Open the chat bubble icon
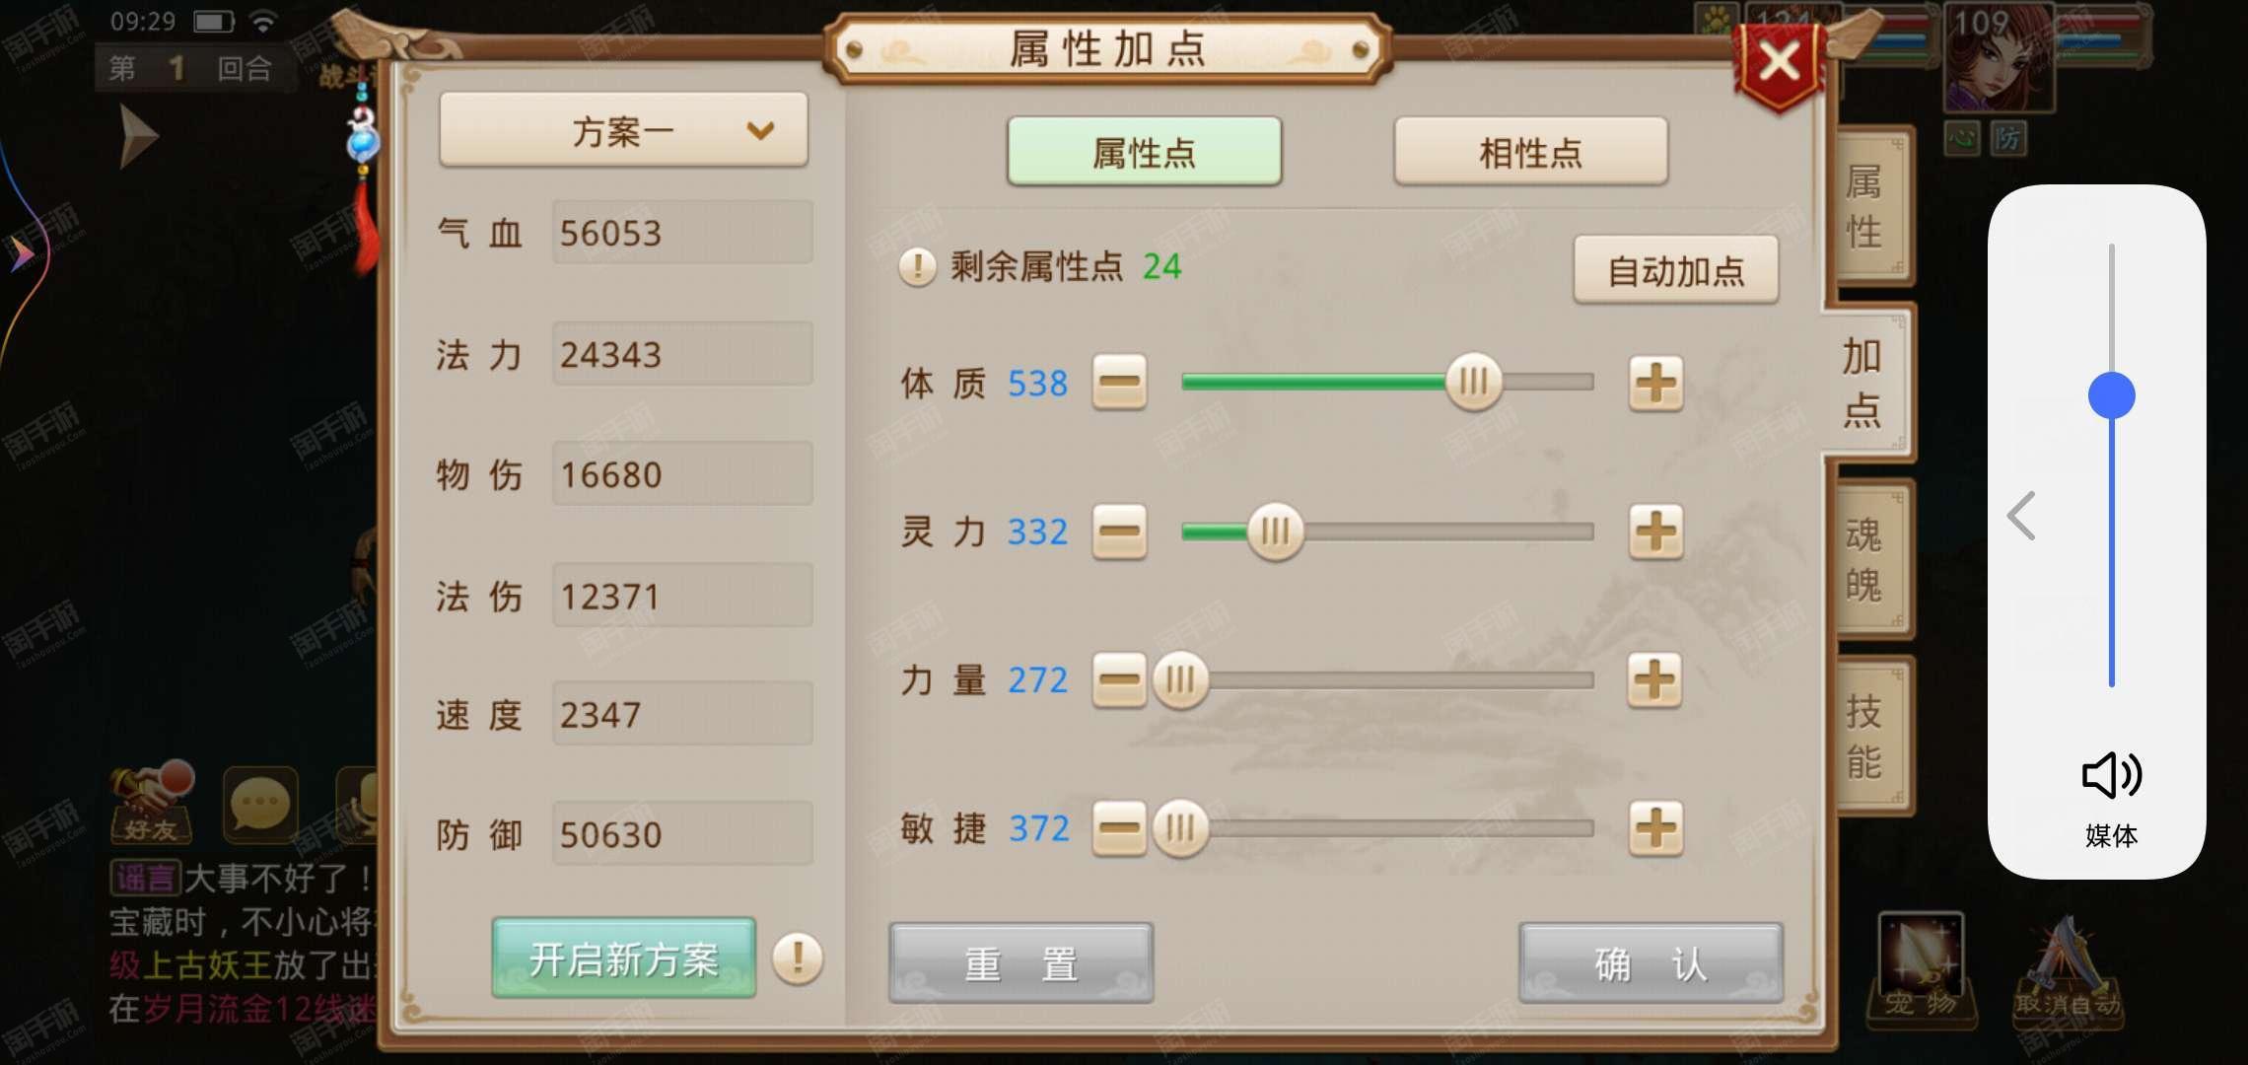The image size is (2248, 1065). (260, 804)
